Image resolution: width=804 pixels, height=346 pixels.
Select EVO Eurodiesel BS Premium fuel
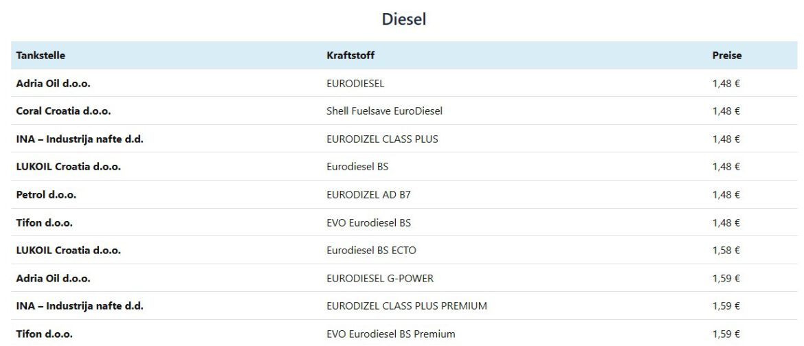pyautogui.click(x=390, y=334)
